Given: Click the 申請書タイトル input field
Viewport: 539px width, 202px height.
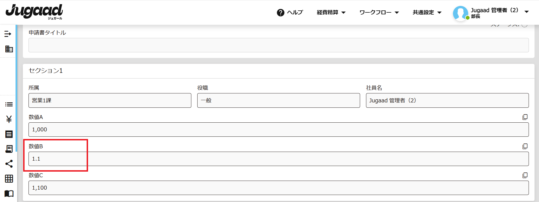Looking at the screenshot, I should click(278, 45).
